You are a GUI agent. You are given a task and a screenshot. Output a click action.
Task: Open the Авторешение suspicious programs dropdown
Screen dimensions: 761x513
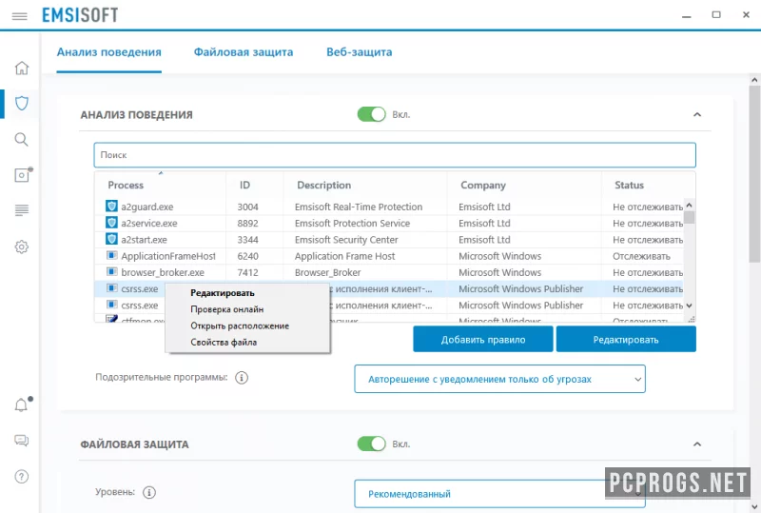[x=500, y=379]
